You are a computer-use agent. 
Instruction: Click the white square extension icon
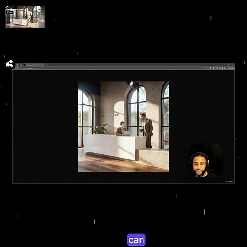214,68
